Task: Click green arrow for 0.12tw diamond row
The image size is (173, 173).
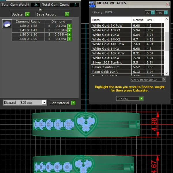Action: (69, 26)
